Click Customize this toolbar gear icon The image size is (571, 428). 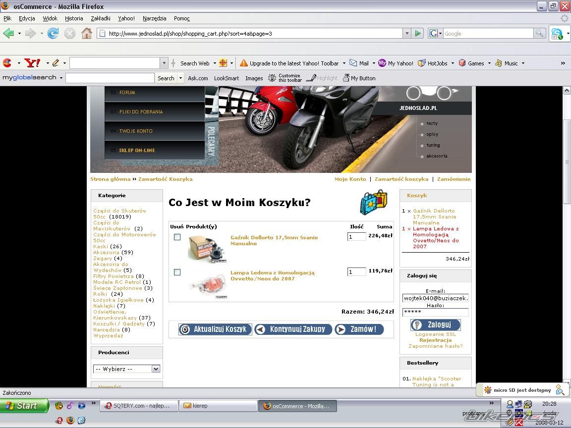click(272, 78)
